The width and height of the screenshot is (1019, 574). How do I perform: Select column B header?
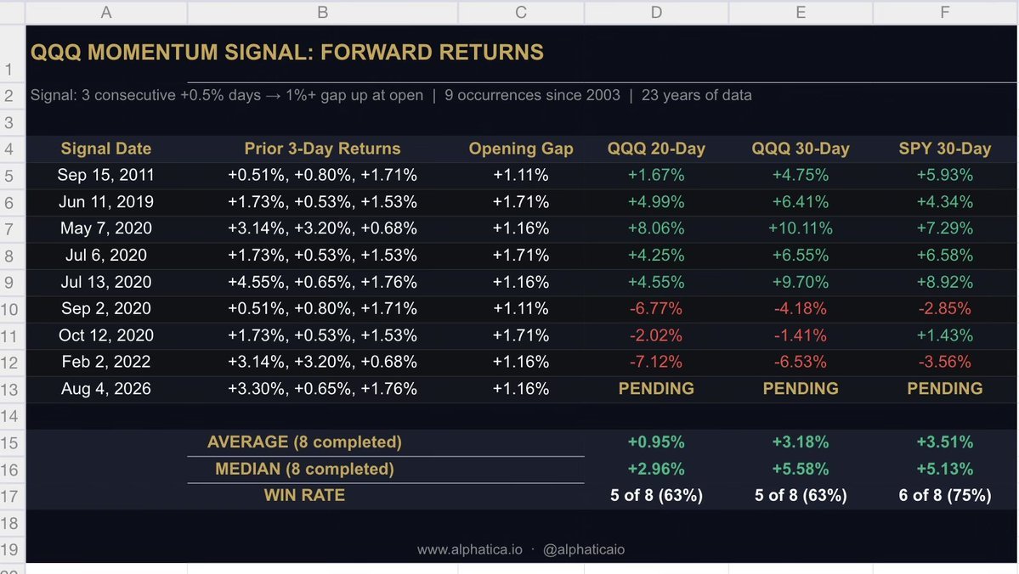322,13
